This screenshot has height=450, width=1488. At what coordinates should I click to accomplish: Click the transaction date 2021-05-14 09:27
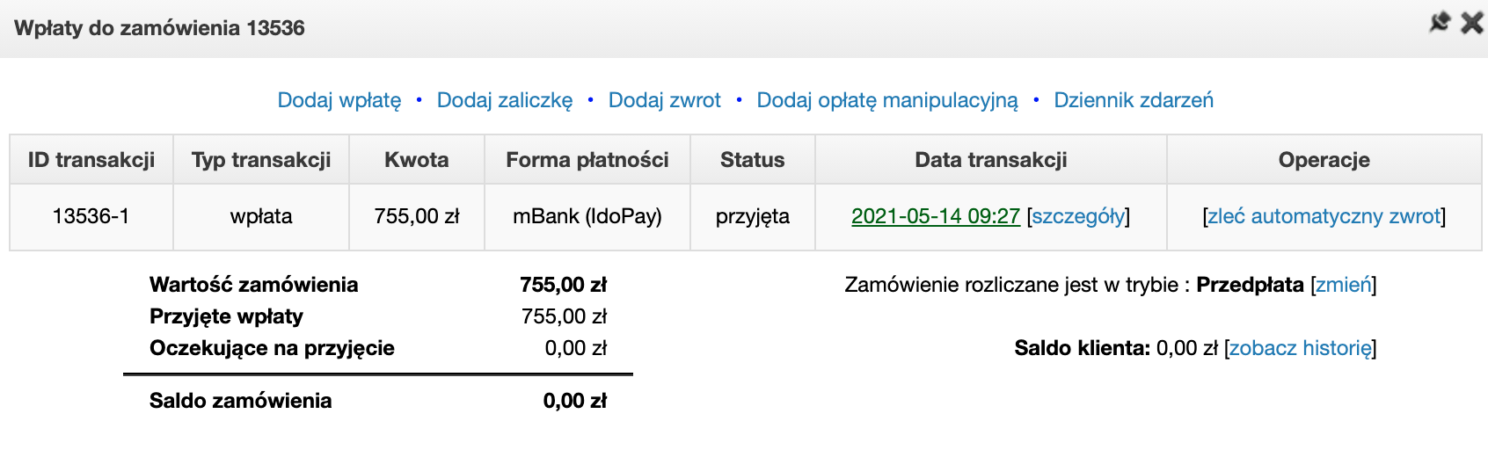pos(936,216)
